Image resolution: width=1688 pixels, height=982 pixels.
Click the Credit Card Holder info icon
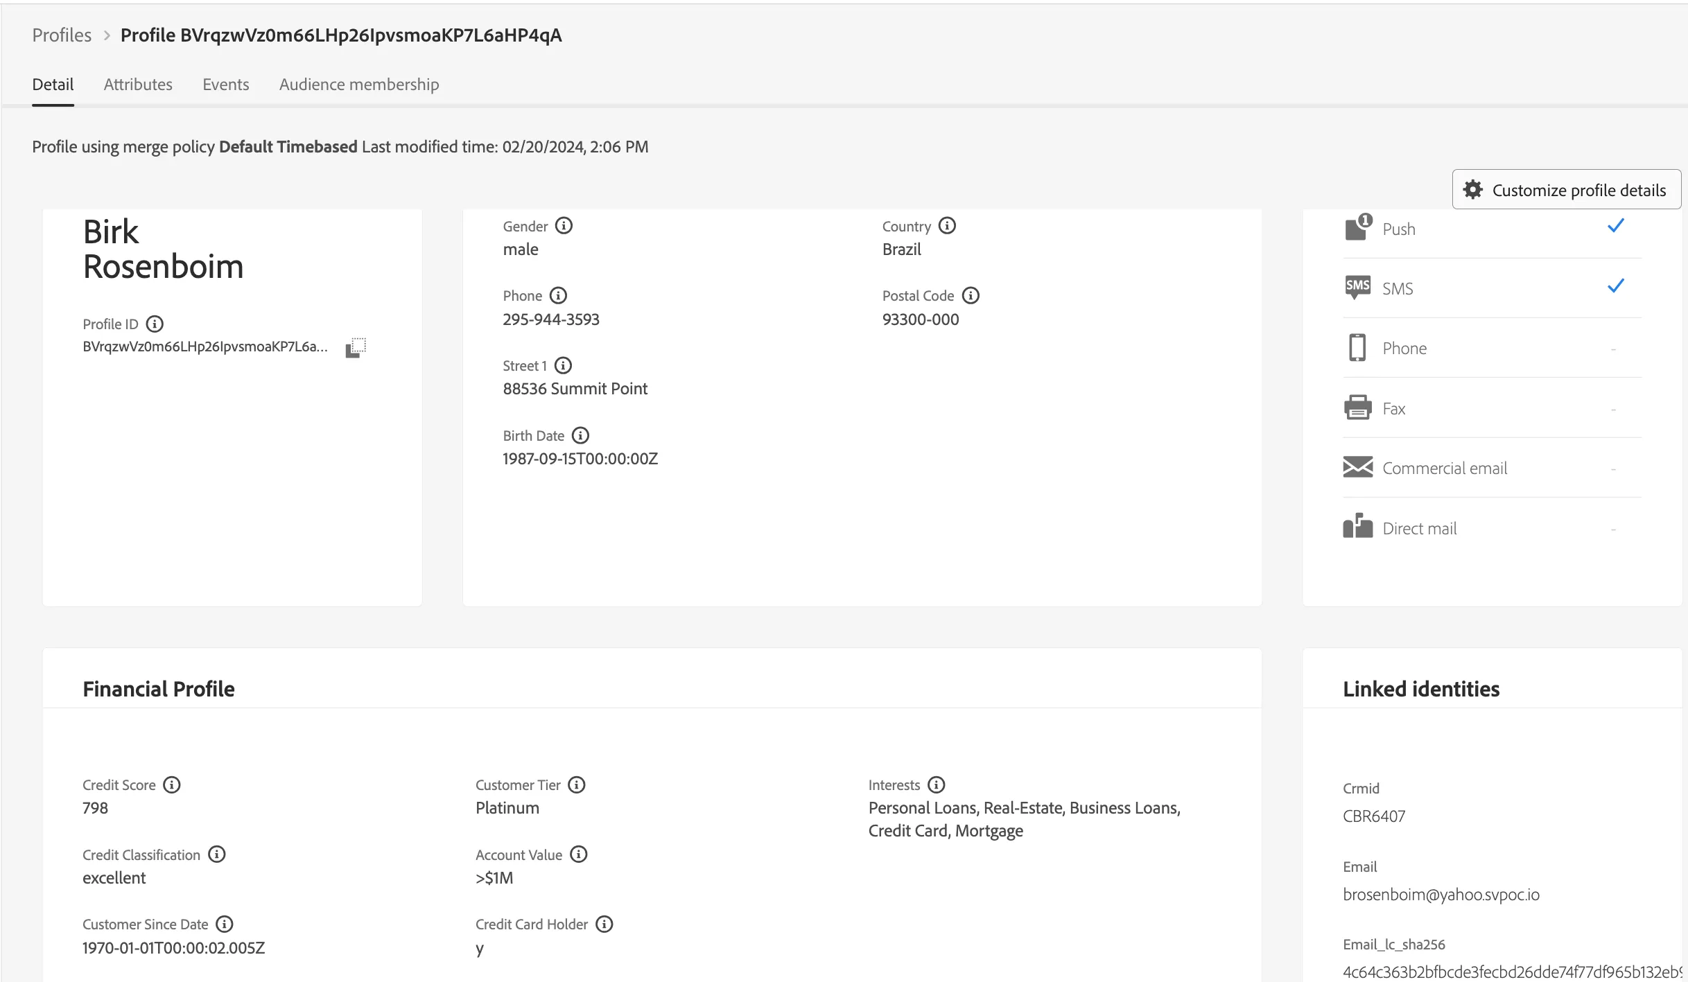point(604,924)
